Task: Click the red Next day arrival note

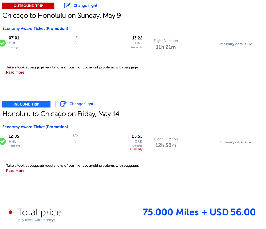Action: [136, 149]
